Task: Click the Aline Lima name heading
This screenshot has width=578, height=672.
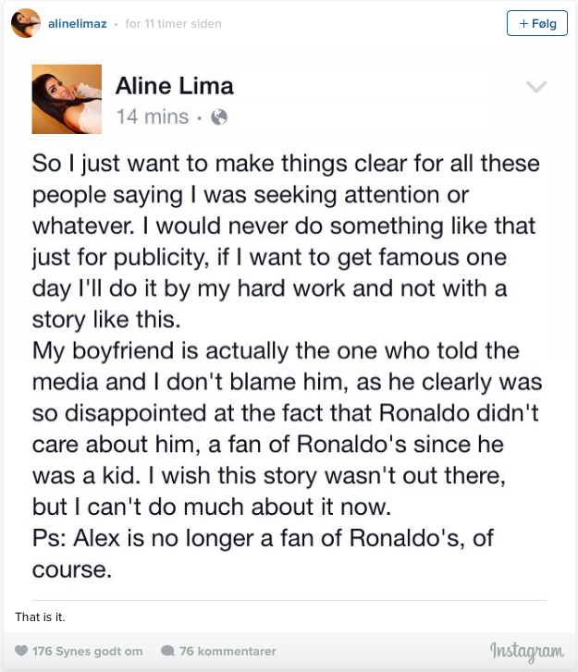Action: pyautogui.click(x=174, y=87)
